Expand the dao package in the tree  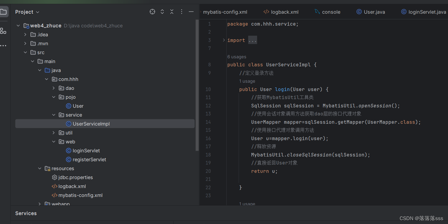pyautogui.click(x=53, y=88)
